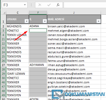Image resolution: width=106 pixels, height=100 pixels.
Task: Click the empty İL cell in row 28
Action: [x=38, y=69]
